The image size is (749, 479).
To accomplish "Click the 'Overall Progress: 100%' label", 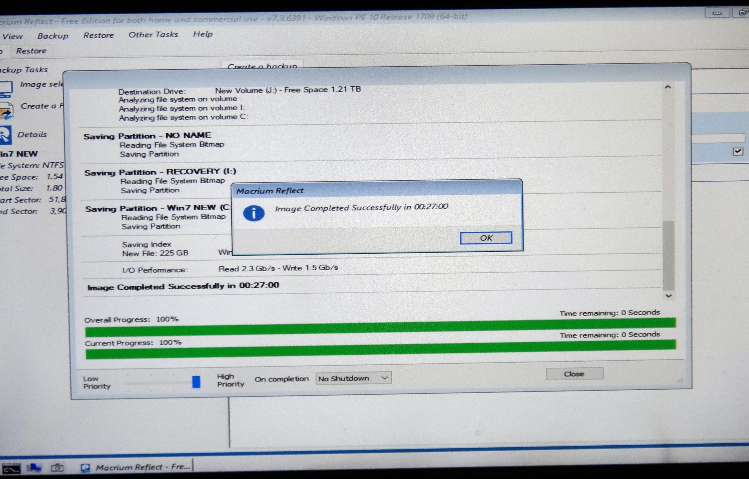I will pos(131,320).
